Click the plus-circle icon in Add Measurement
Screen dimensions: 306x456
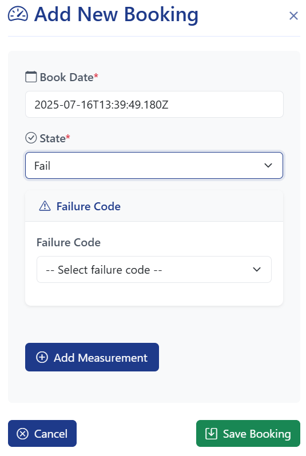coord(42,357)
